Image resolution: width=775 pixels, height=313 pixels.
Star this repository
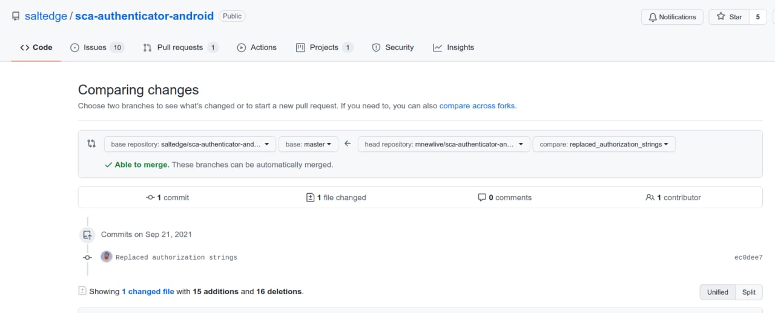point(729,17)
